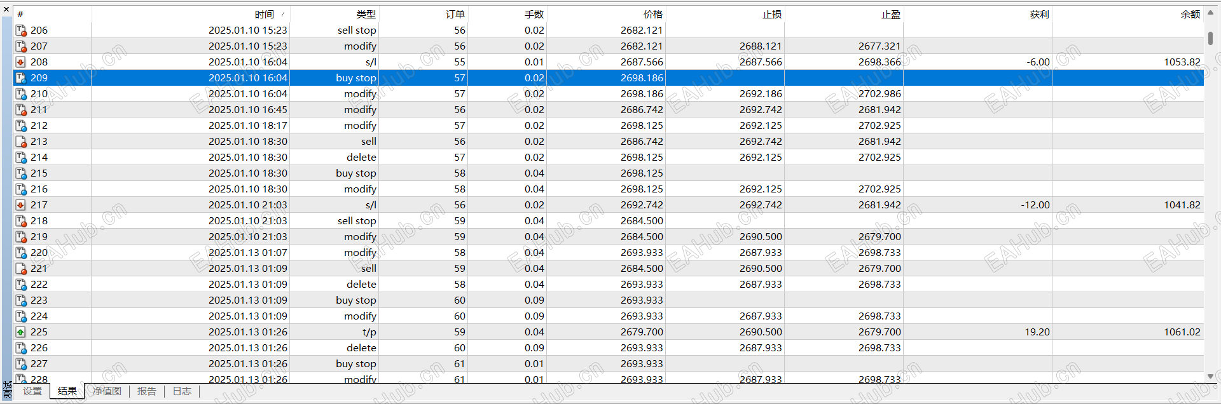Viewport: 1221px width, 404px height.
Task: Switch to the 设置 tab
Action: tap(32, 391)
